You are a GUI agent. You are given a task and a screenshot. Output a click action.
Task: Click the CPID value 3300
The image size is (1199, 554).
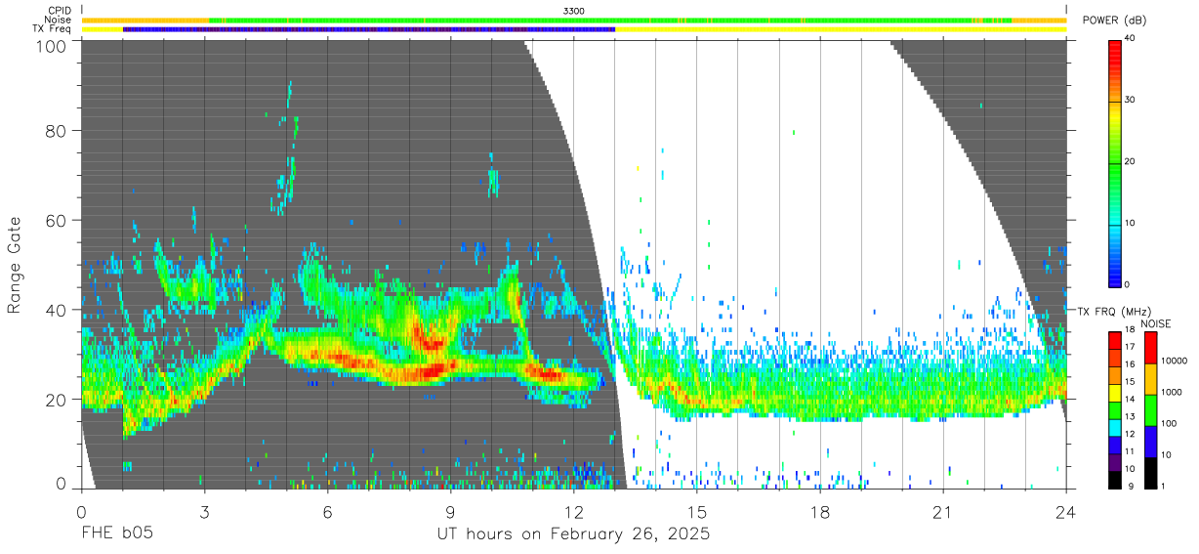click(574, 10)
